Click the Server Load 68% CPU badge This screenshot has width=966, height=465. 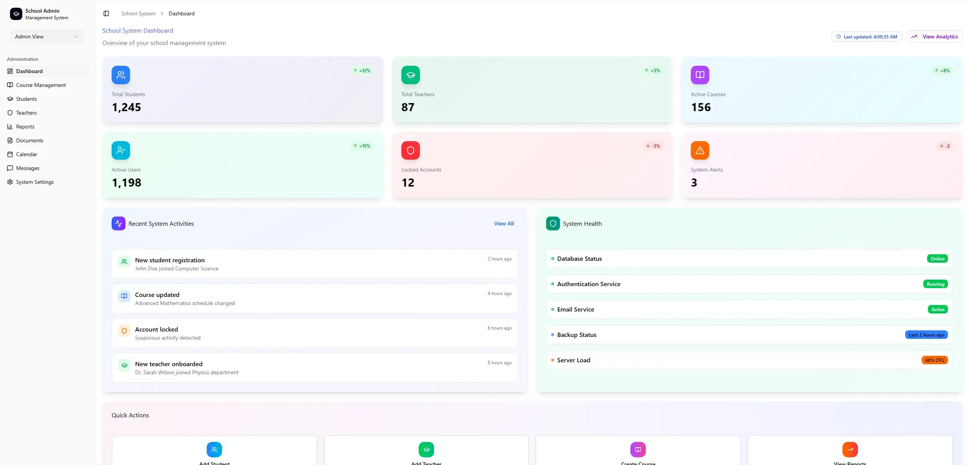pos(934,360)
